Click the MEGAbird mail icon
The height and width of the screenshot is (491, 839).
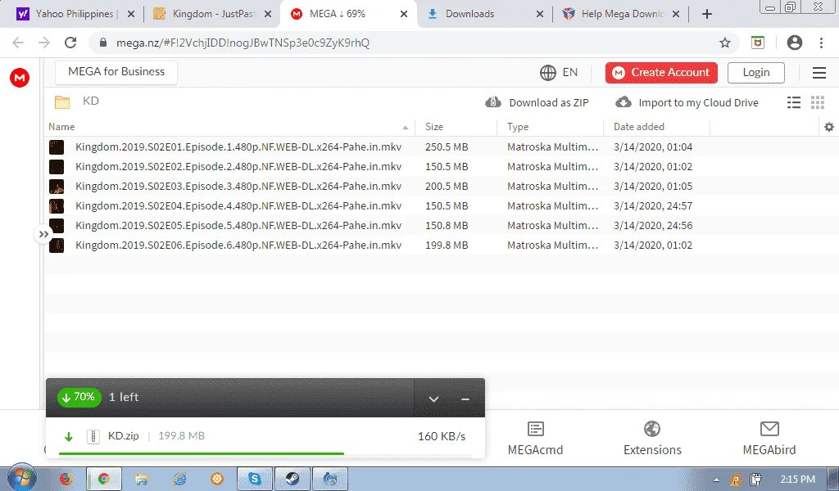(769, 429)
